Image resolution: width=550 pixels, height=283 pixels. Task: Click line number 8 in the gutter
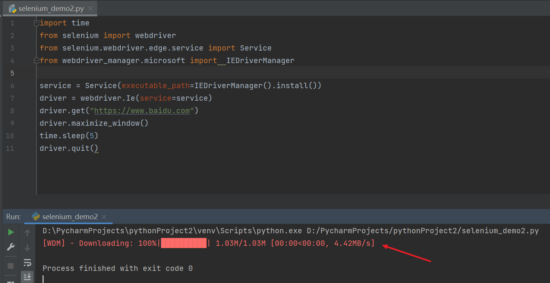12,111
